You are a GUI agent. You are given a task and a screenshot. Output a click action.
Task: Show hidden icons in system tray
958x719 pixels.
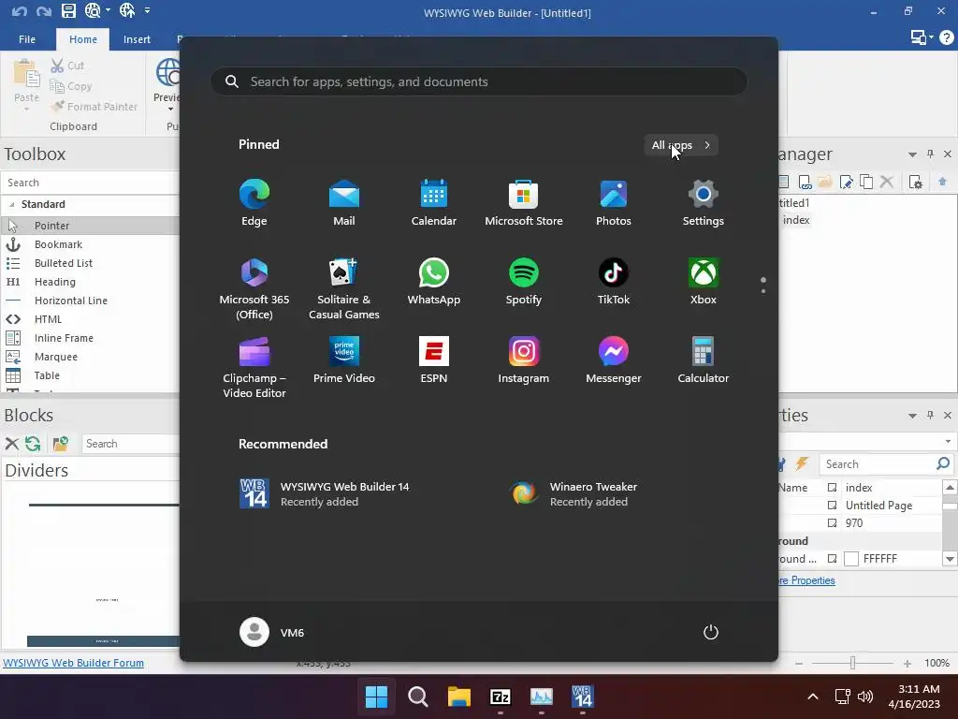point(813,697)
